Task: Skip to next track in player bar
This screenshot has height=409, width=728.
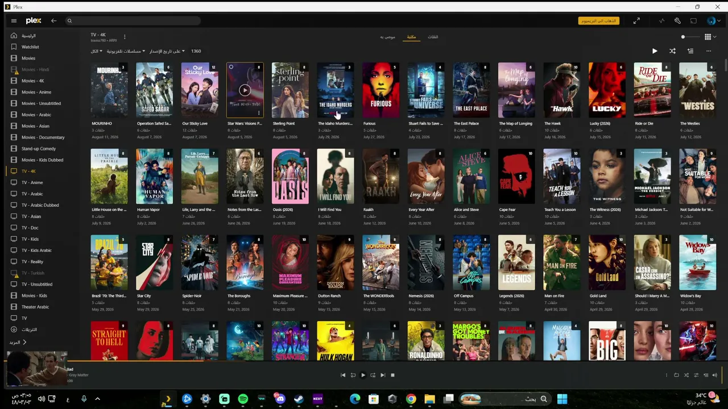Action: click(x=383, y=375)
